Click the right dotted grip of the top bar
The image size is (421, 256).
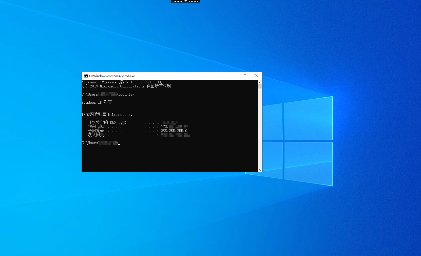point(194,1)
